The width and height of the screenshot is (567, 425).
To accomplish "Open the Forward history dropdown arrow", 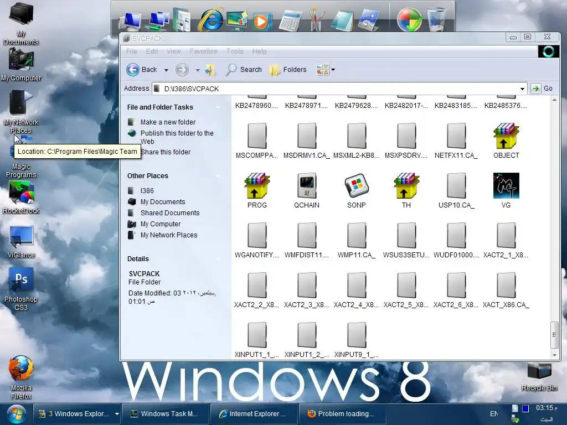I will (198, 70).
